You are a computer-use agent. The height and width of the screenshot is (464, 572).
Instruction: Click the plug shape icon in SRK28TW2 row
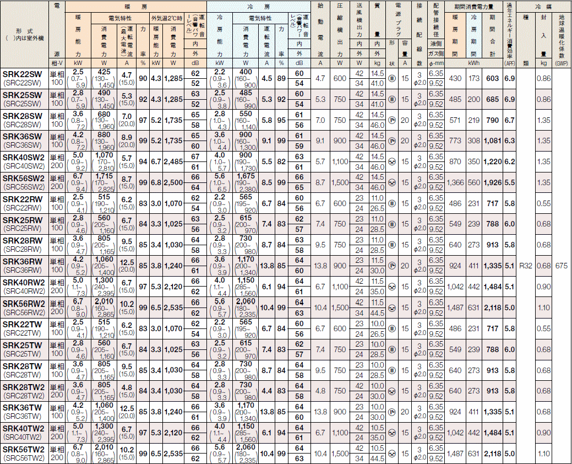click(x=392, y=391)
